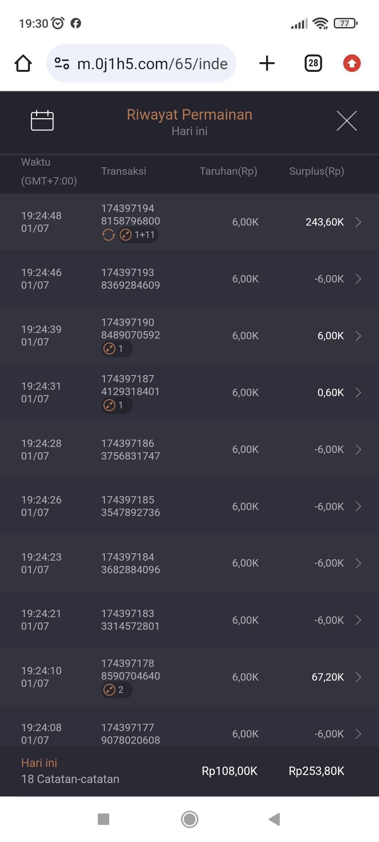Tap the Android back navigation button
The width and height of the screenshot is (379, 842).
pos(274,820)
